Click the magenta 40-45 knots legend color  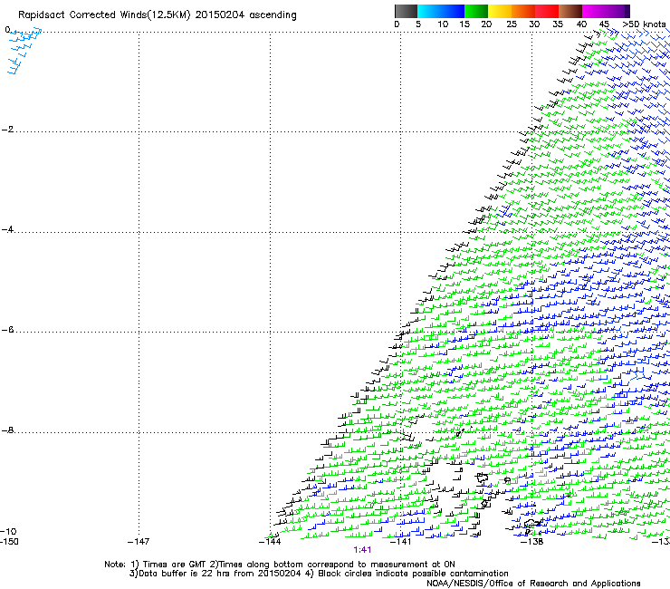point(594,11)
